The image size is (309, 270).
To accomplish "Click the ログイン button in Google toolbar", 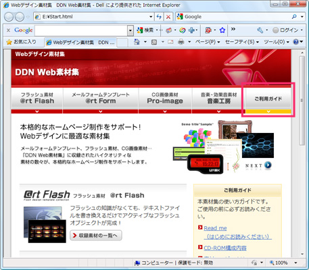I will (x=285, y=30).
